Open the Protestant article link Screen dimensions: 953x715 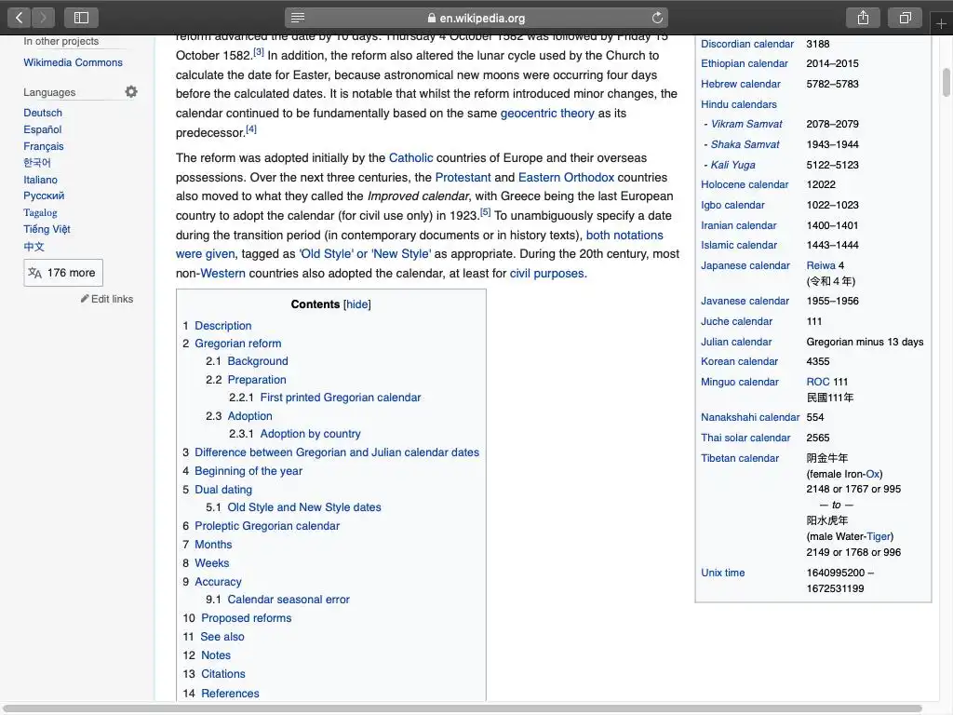point(463,178)
